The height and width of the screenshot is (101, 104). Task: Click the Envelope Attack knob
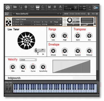point(53,51)
